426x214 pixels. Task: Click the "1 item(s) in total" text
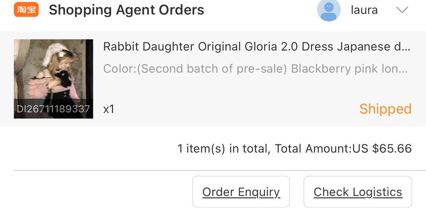pyautogui.click(x=224, y=149)
